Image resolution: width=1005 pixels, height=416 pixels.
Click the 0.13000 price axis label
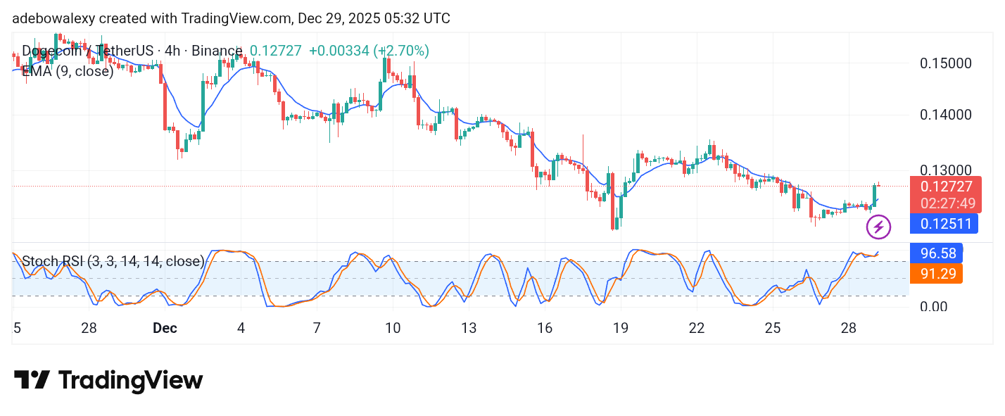(946, 170)
